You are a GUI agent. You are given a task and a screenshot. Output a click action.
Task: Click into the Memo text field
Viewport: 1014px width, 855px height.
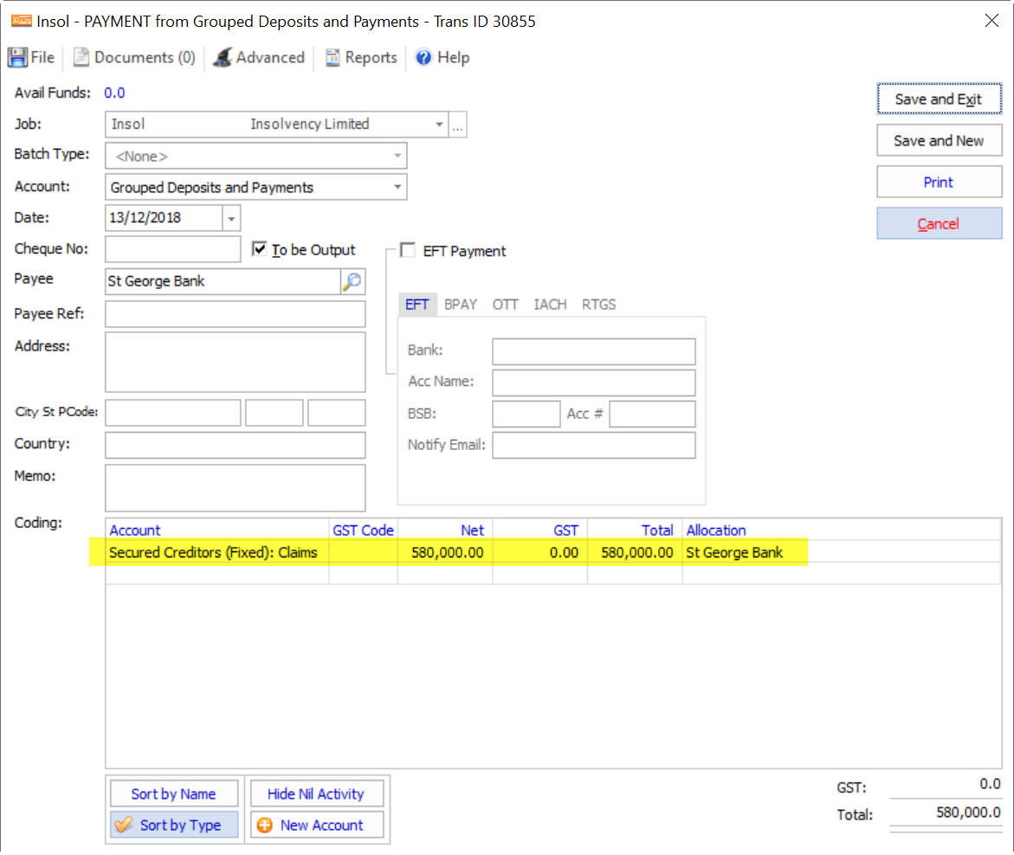(x=236, y=487)
